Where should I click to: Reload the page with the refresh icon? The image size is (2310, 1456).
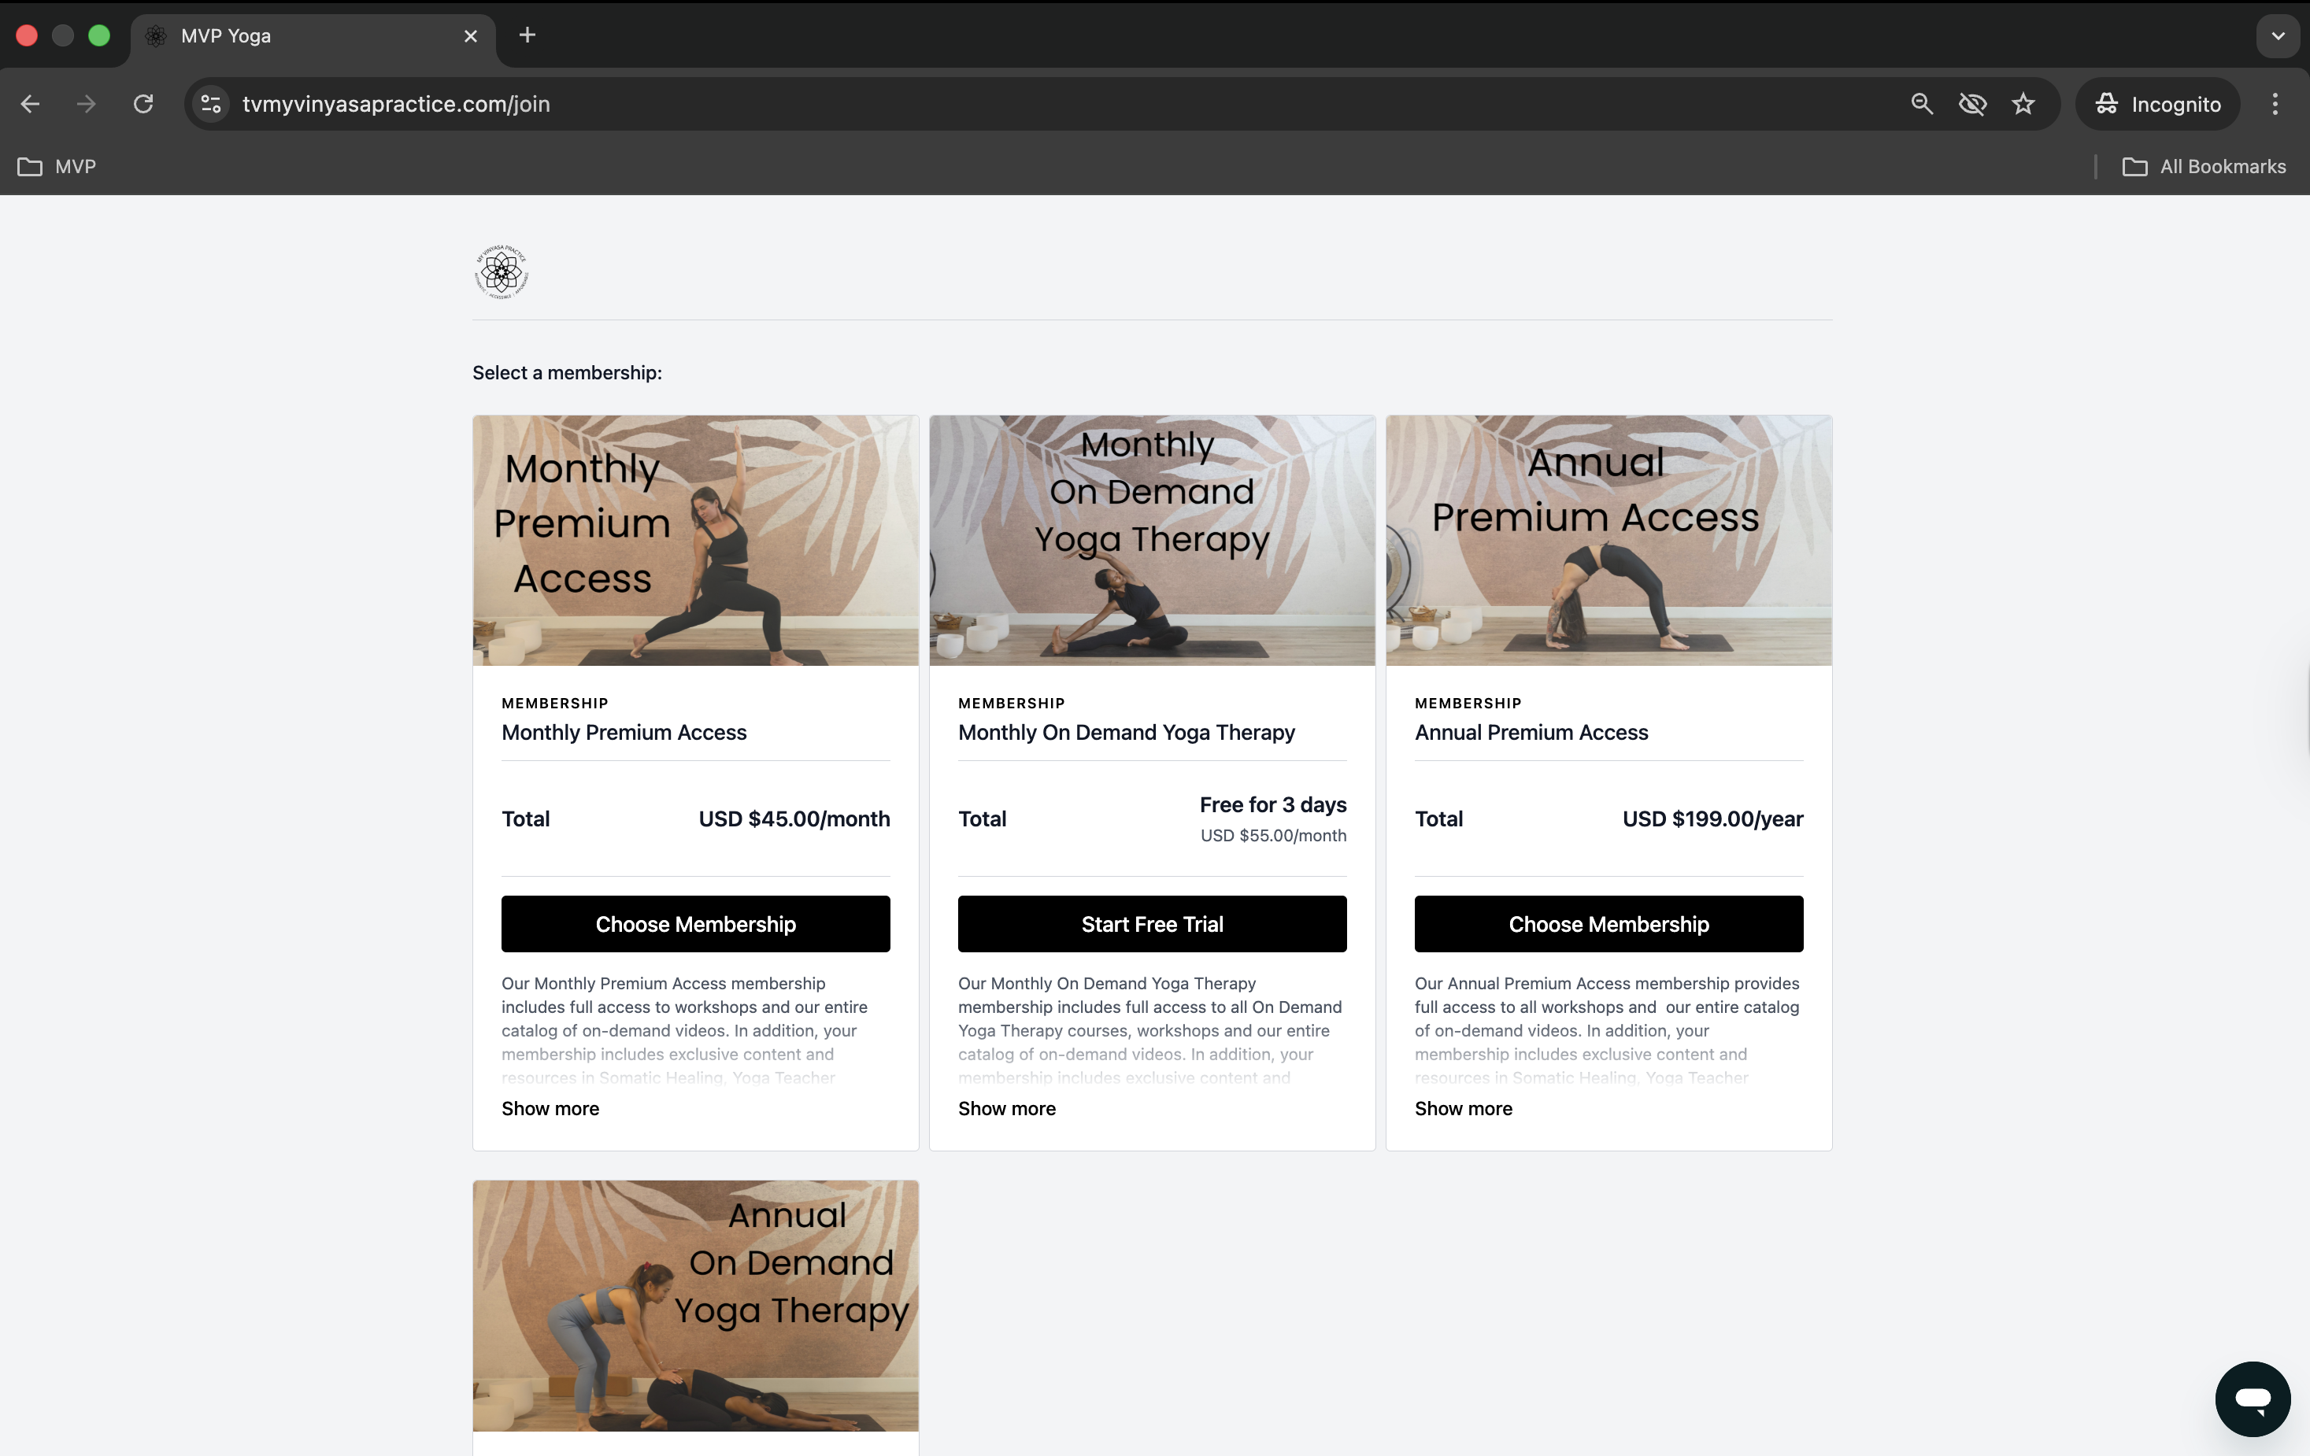[x=143, y=104]
